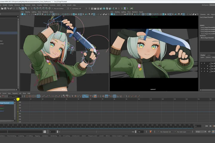
Task: Open the Tangents menu in Graph Editor
Action: pyautogui.click(x=15, y=93)
